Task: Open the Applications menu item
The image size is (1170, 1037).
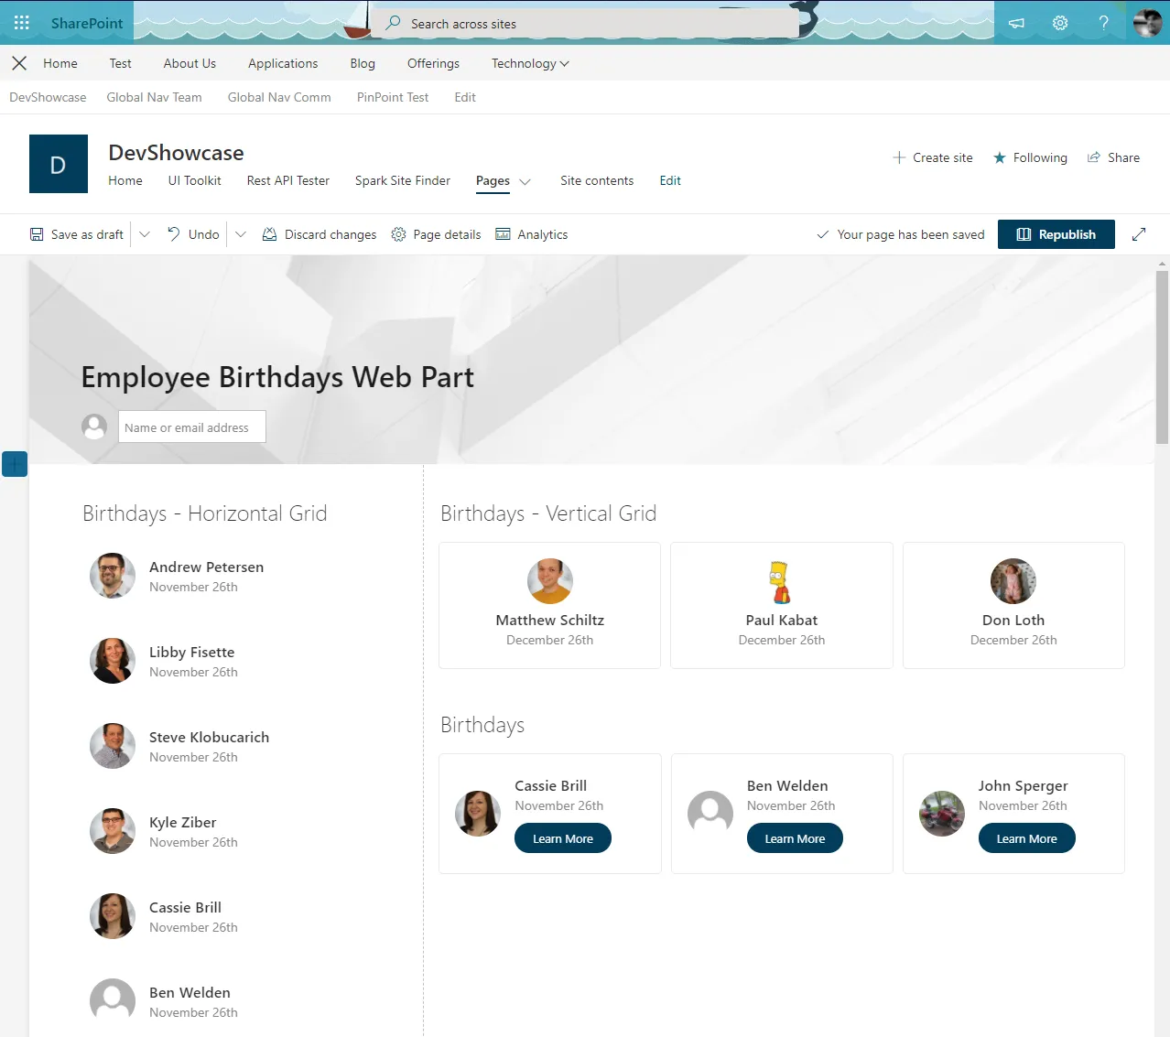Action: [x=283, y=63]
